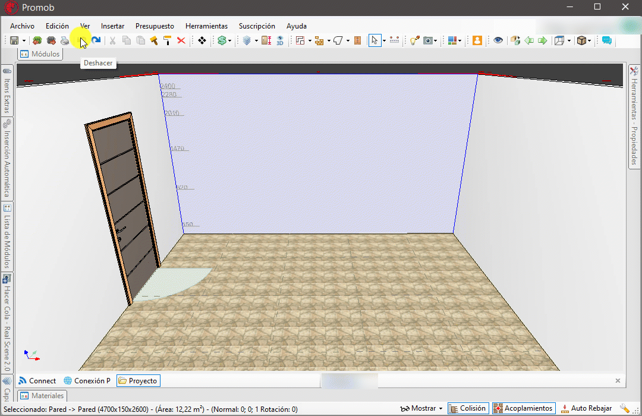Click the light bulb lighting icon
Image resolution: width=642 pixels, height=416 pixels.
tap(415, 40)
